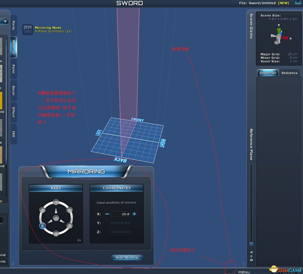Open the Paint tab

click(x=13, y=69)
